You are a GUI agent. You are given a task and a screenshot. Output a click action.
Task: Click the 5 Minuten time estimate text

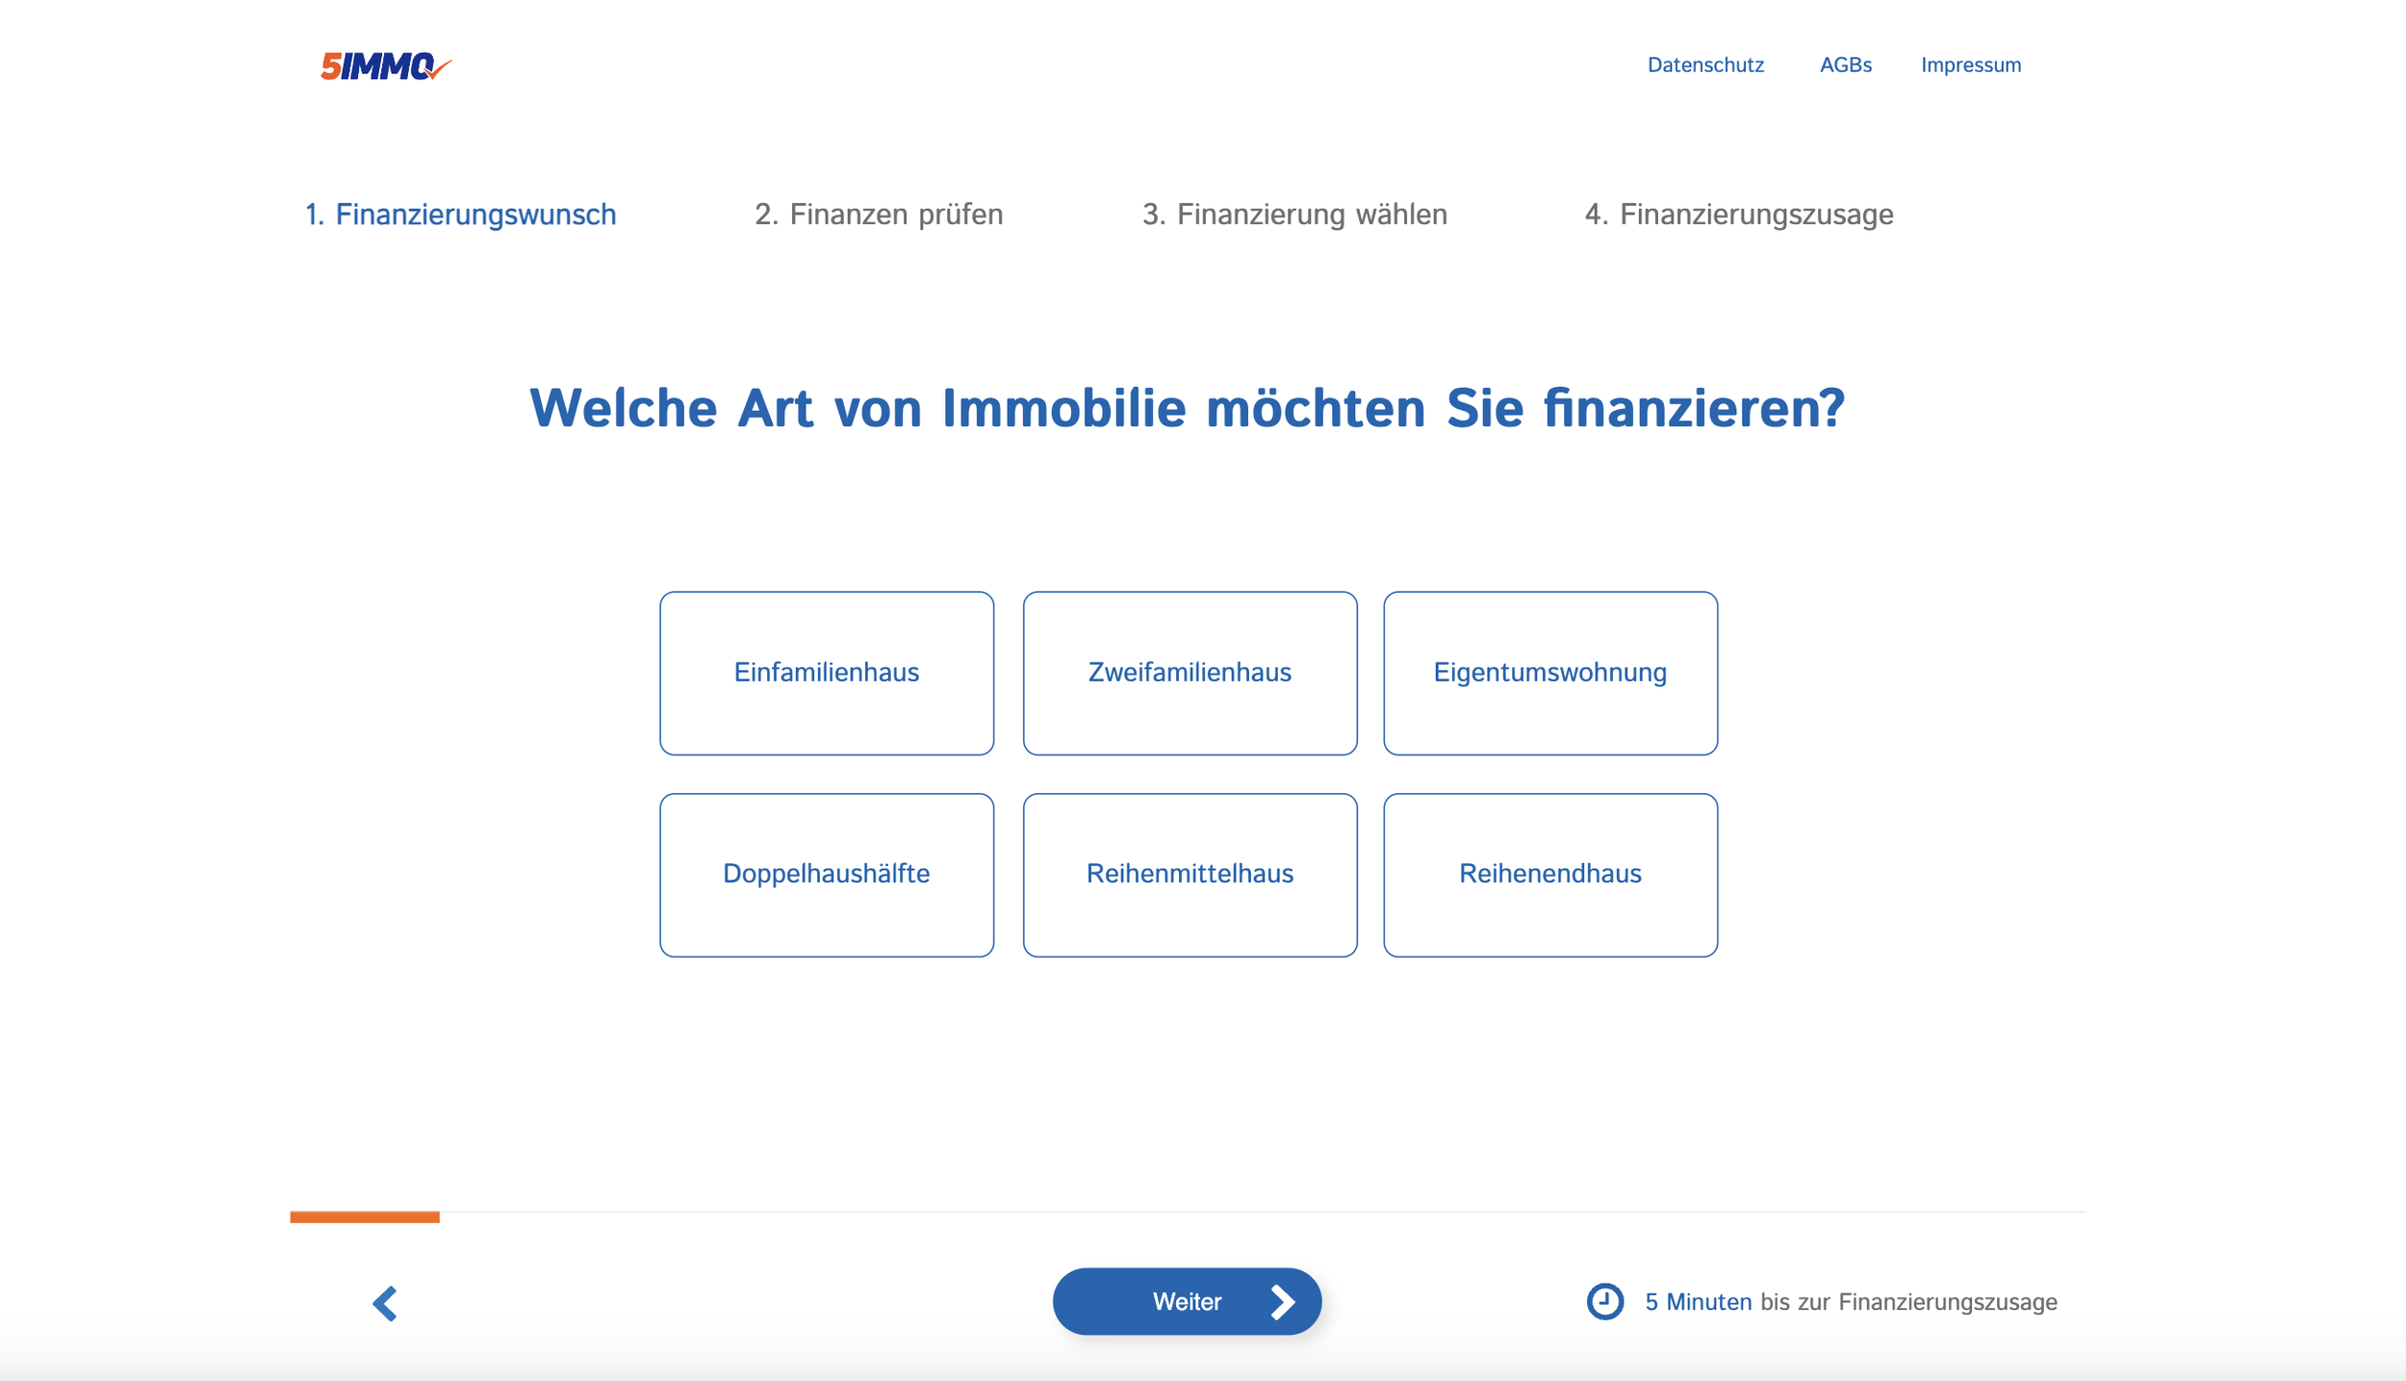1698,1302
